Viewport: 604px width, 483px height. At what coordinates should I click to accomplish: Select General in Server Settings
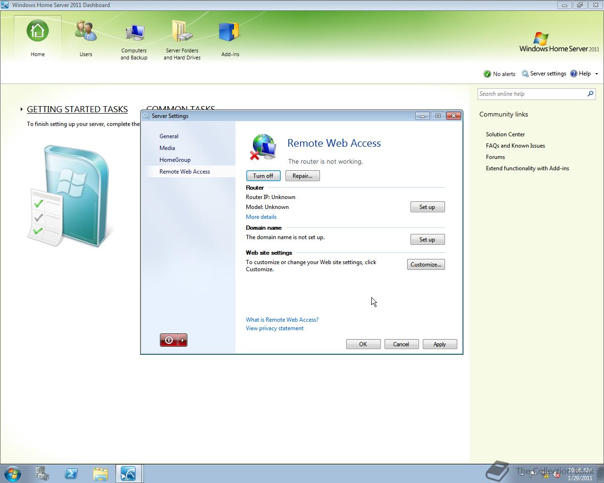pos(169,136)
